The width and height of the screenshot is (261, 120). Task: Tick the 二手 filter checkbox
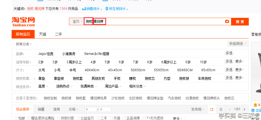click(98, 118)
